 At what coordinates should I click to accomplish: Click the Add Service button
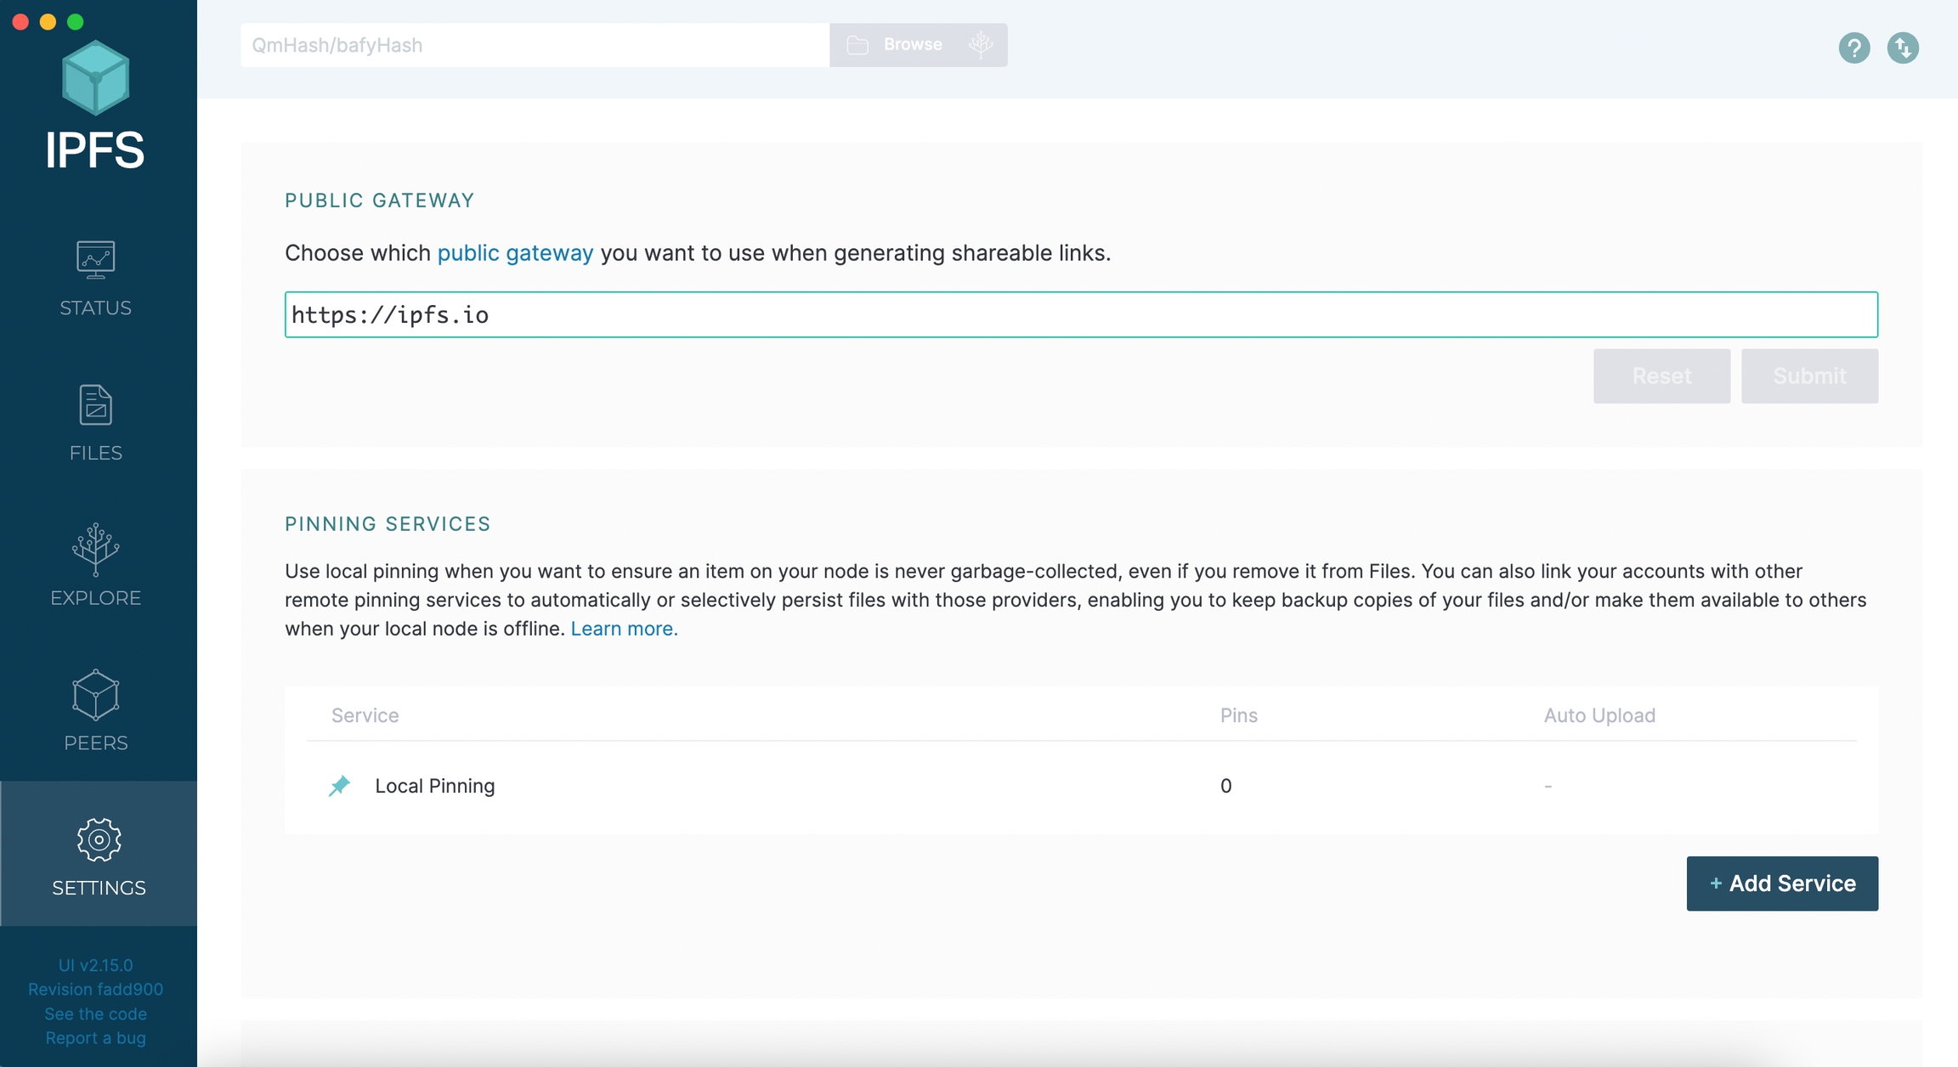(1781, 884)
